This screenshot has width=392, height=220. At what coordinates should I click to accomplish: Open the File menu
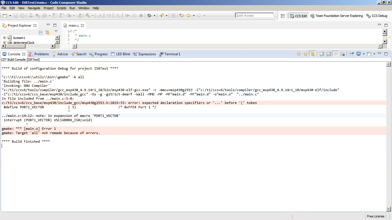[x=4, y=8]
